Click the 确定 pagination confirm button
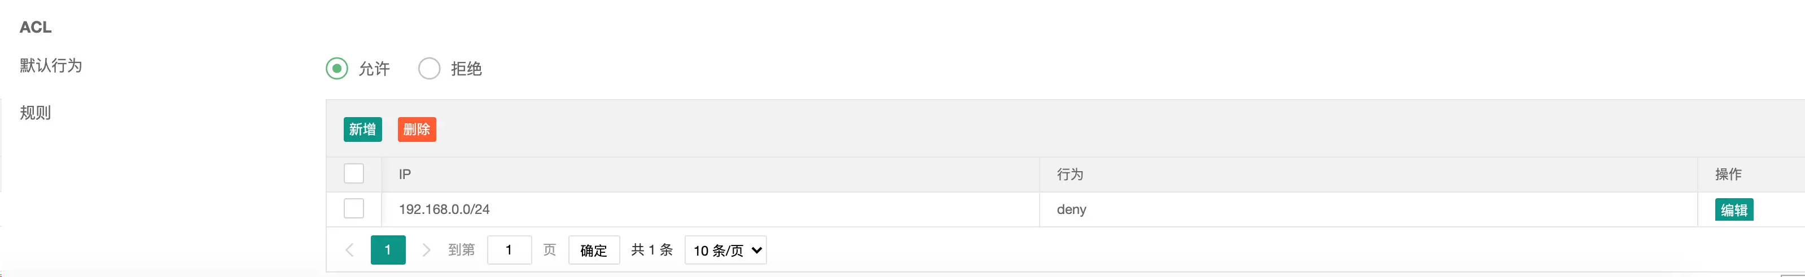Viewport: 1805px width, 277px height. coord(594,251)
